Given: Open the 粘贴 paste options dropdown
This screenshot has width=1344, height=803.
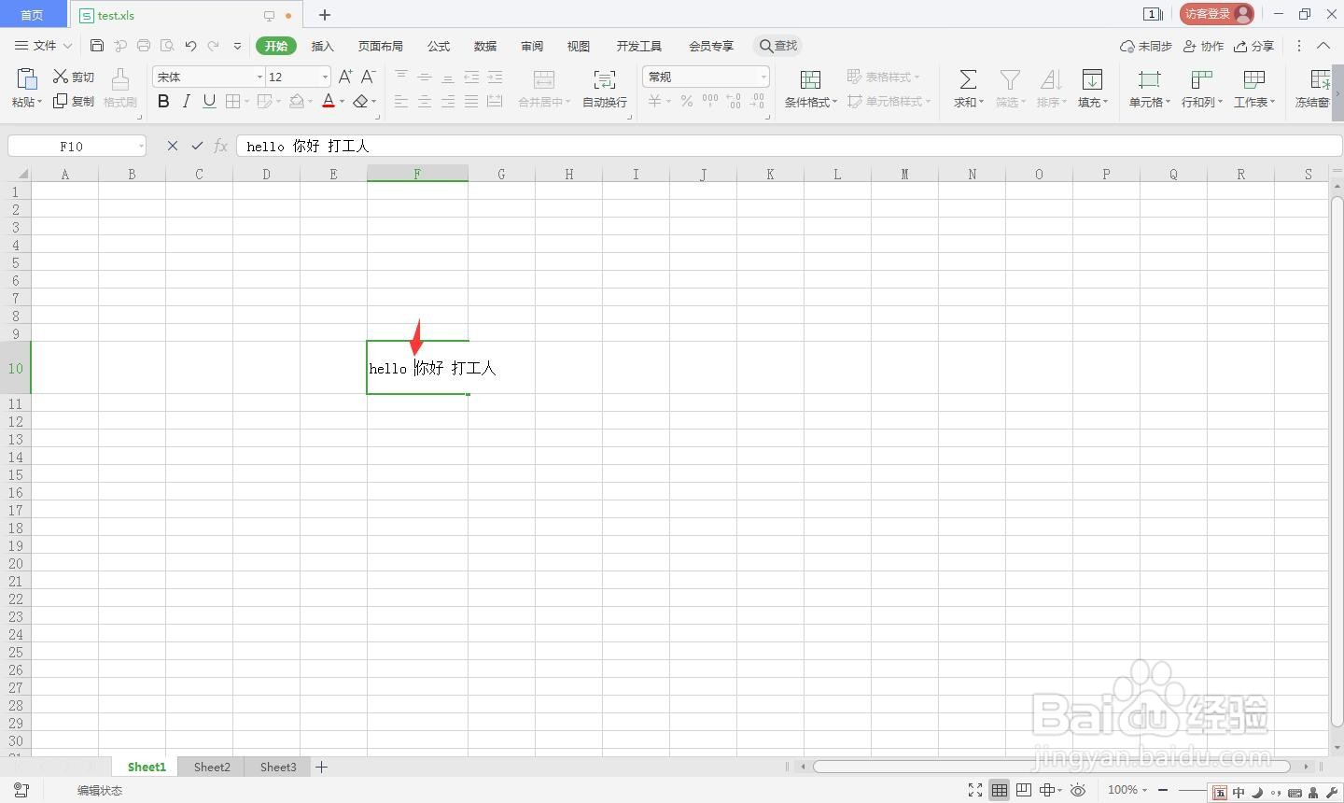Looking at the screenshot, I should tap(26, 102).
